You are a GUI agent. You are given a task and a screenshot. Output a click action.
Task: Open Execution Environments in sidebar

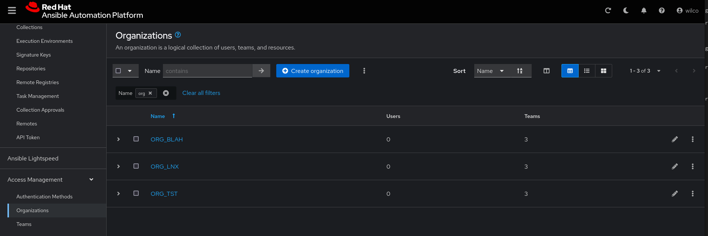pyautogui.click(x=44, y=41)
